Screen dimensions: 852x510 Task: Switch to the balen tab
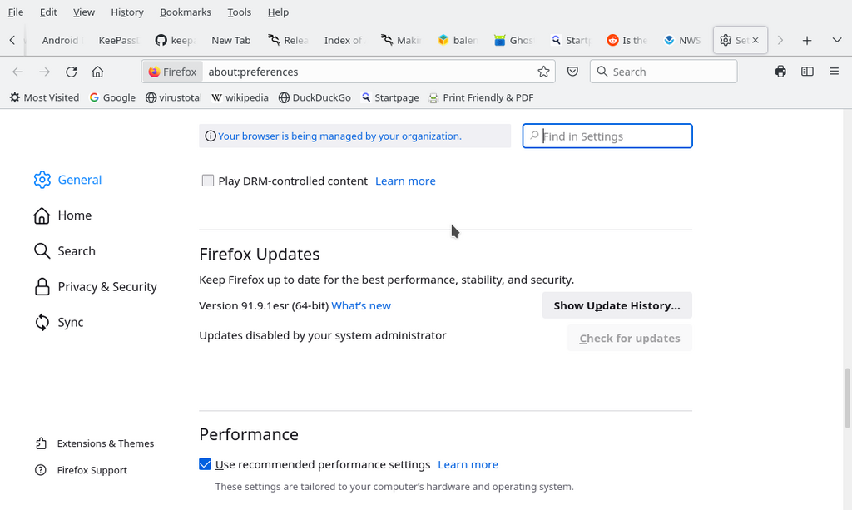point(458,40)
